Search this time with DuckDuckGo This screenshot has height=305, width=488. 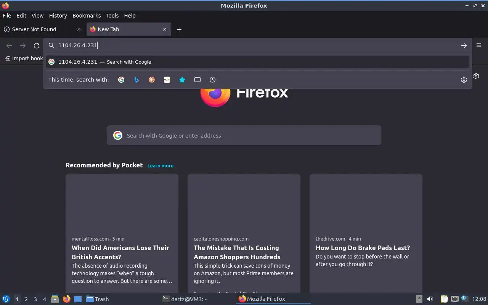[x=152, y=80]
